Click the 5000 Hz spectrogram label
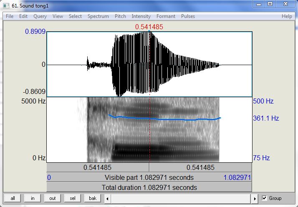This screenshot has width=298, height=207. (33, 101)
